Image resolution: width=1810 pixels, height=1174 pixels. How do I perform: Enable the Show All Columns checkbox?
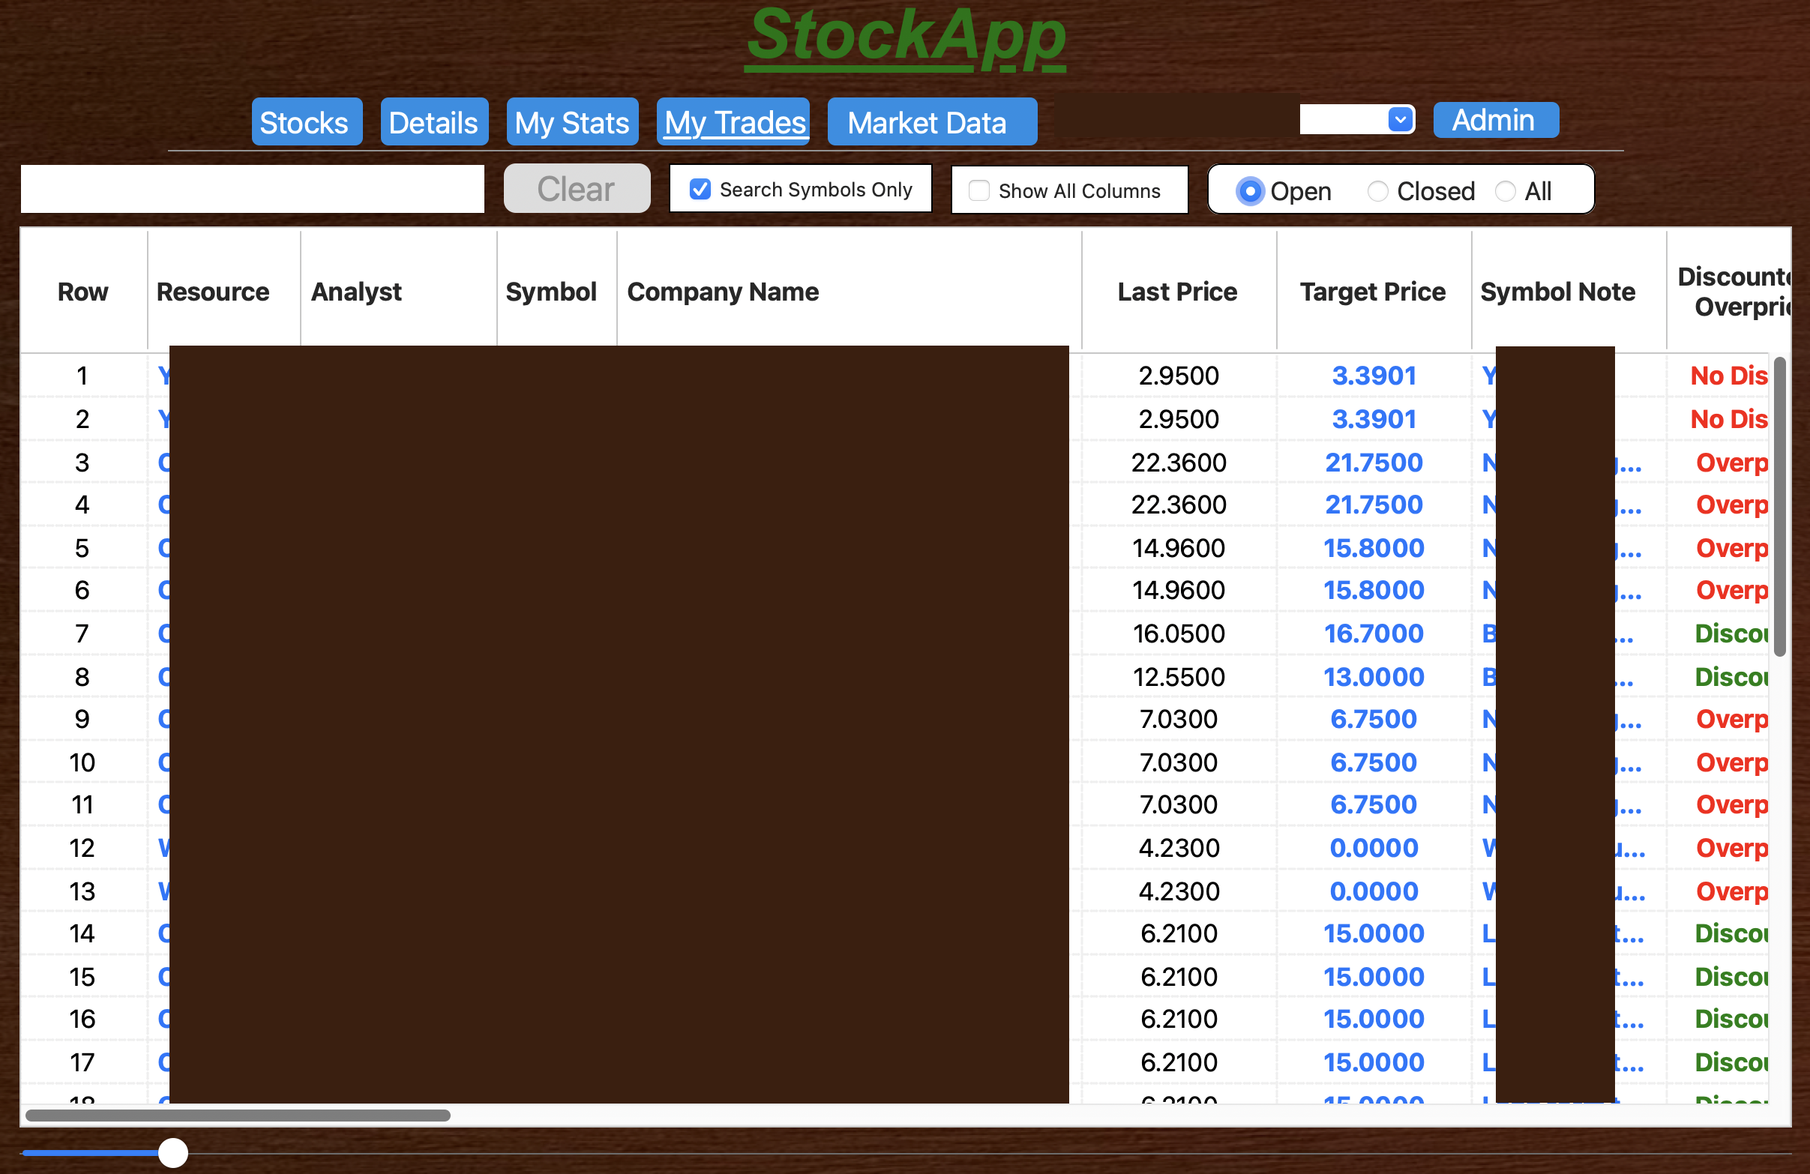[978, 190]
